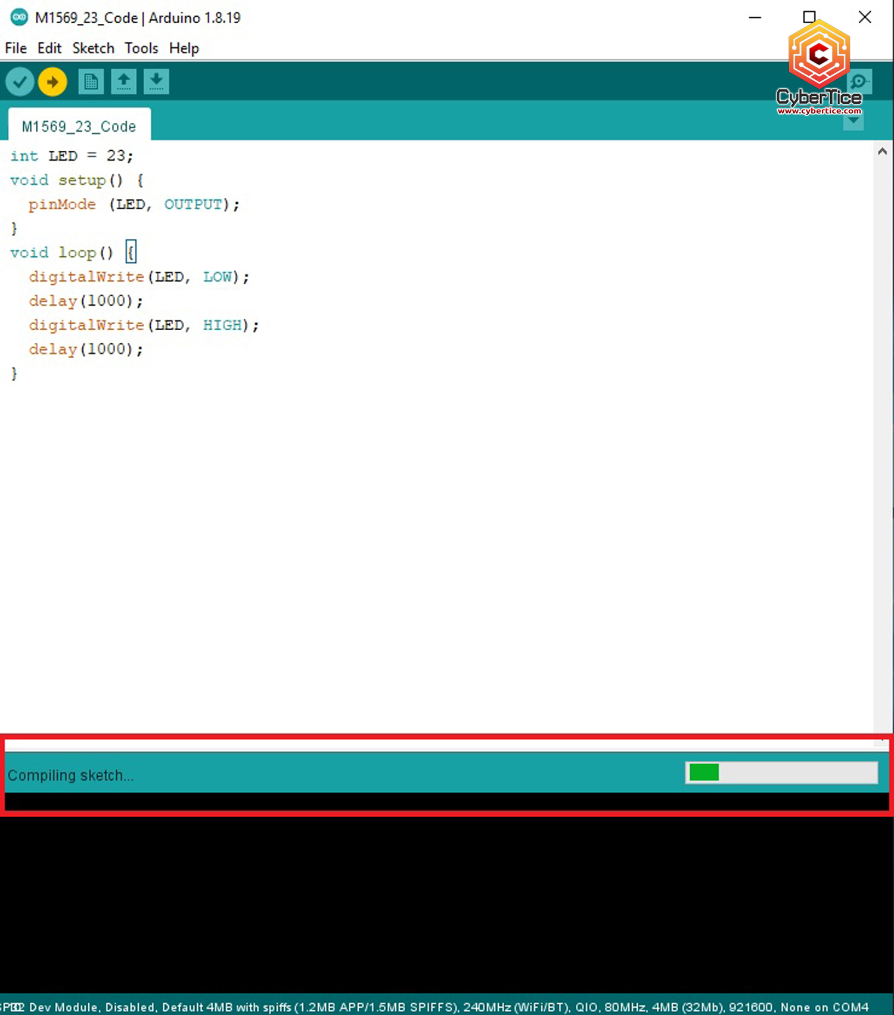The image size is (894, 1015).
Task: Select the M1569_23_Code tab
Action: coord(79,126)
